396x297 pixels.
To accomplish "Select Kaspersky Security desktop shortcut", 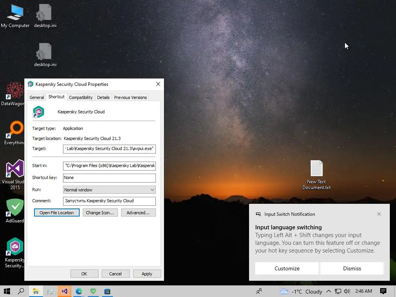I will (14, 253).
